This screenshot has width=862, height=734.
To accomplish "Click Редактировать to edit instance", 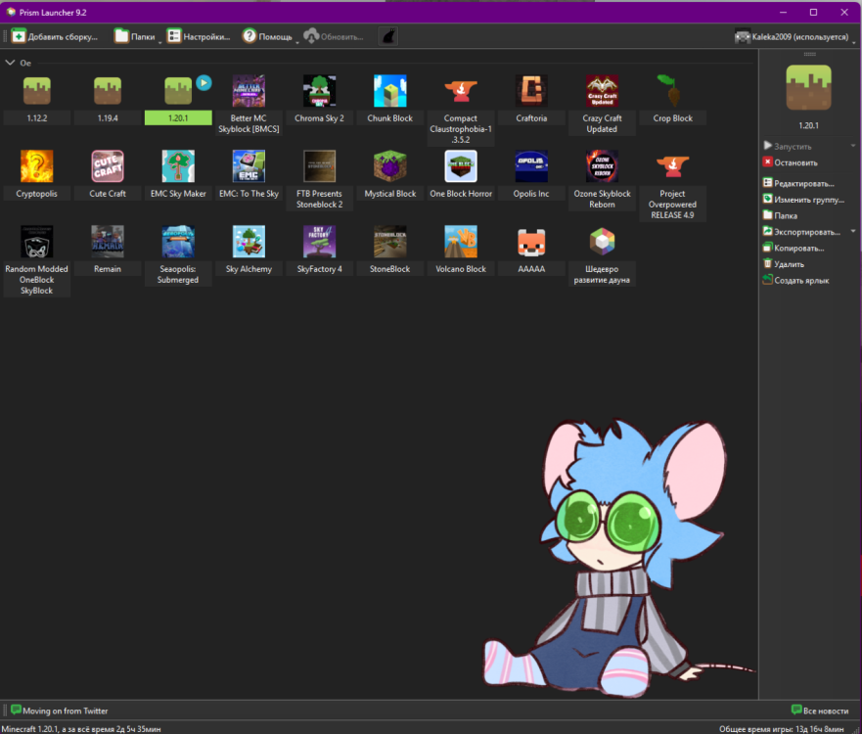I will [798, 183].
